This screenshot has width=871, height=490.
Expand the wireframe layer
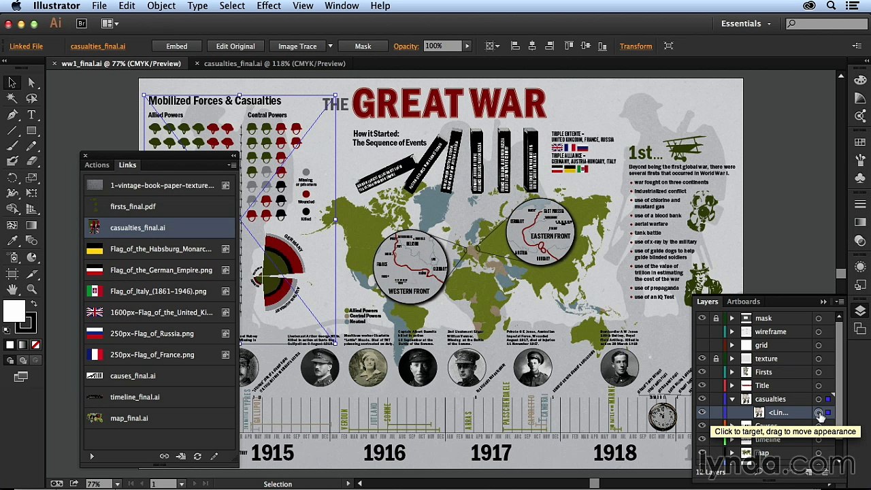click(732, 331)
